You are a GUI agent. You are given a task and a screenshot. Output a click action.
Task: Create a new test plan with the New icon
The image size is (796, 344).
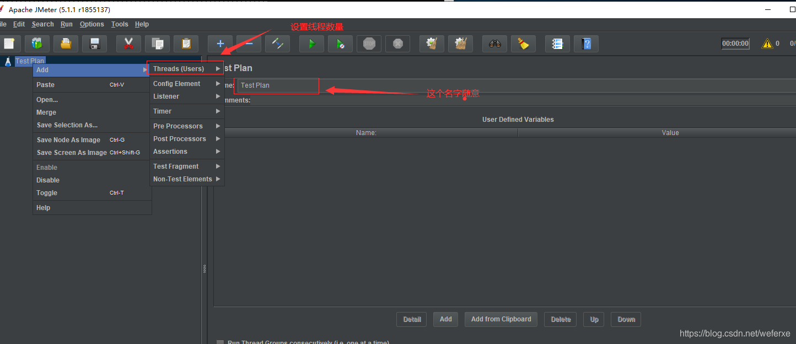pyautogui.click(x=9, y=44)
